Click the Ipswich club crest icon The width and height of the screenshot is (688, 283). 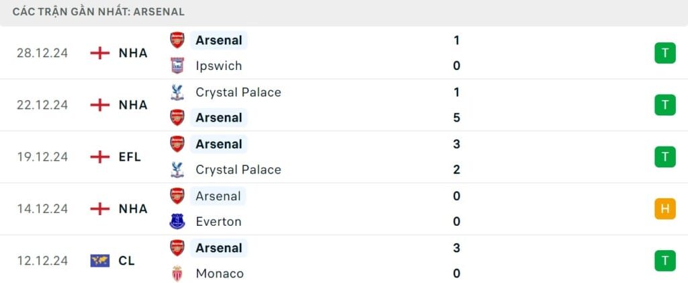(177, 66)
